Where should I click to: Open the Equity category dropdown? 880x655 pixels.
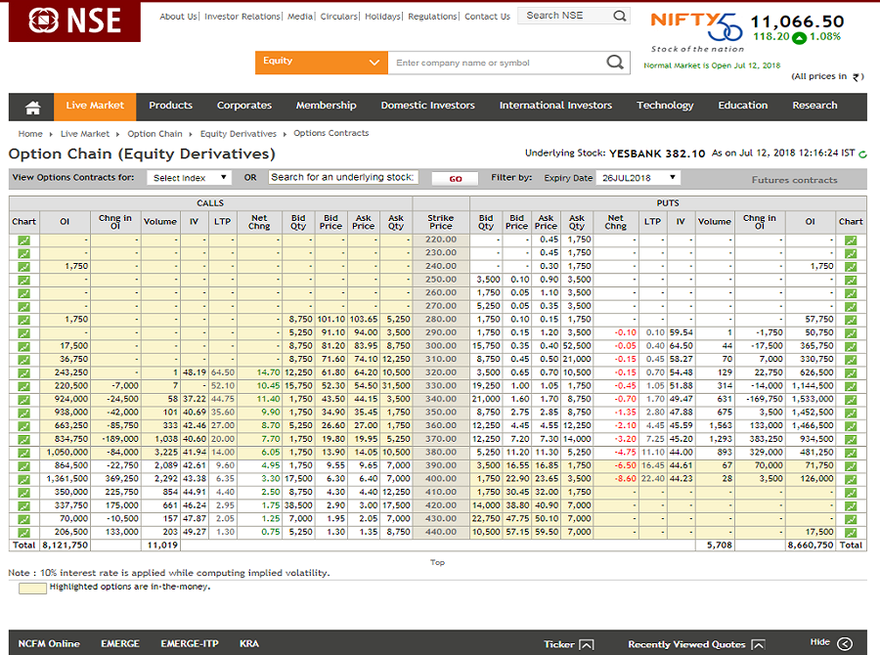click(321, 63)
